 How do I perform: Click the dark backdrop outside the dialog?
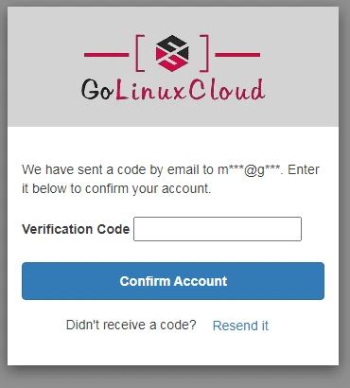coord(344,189)
